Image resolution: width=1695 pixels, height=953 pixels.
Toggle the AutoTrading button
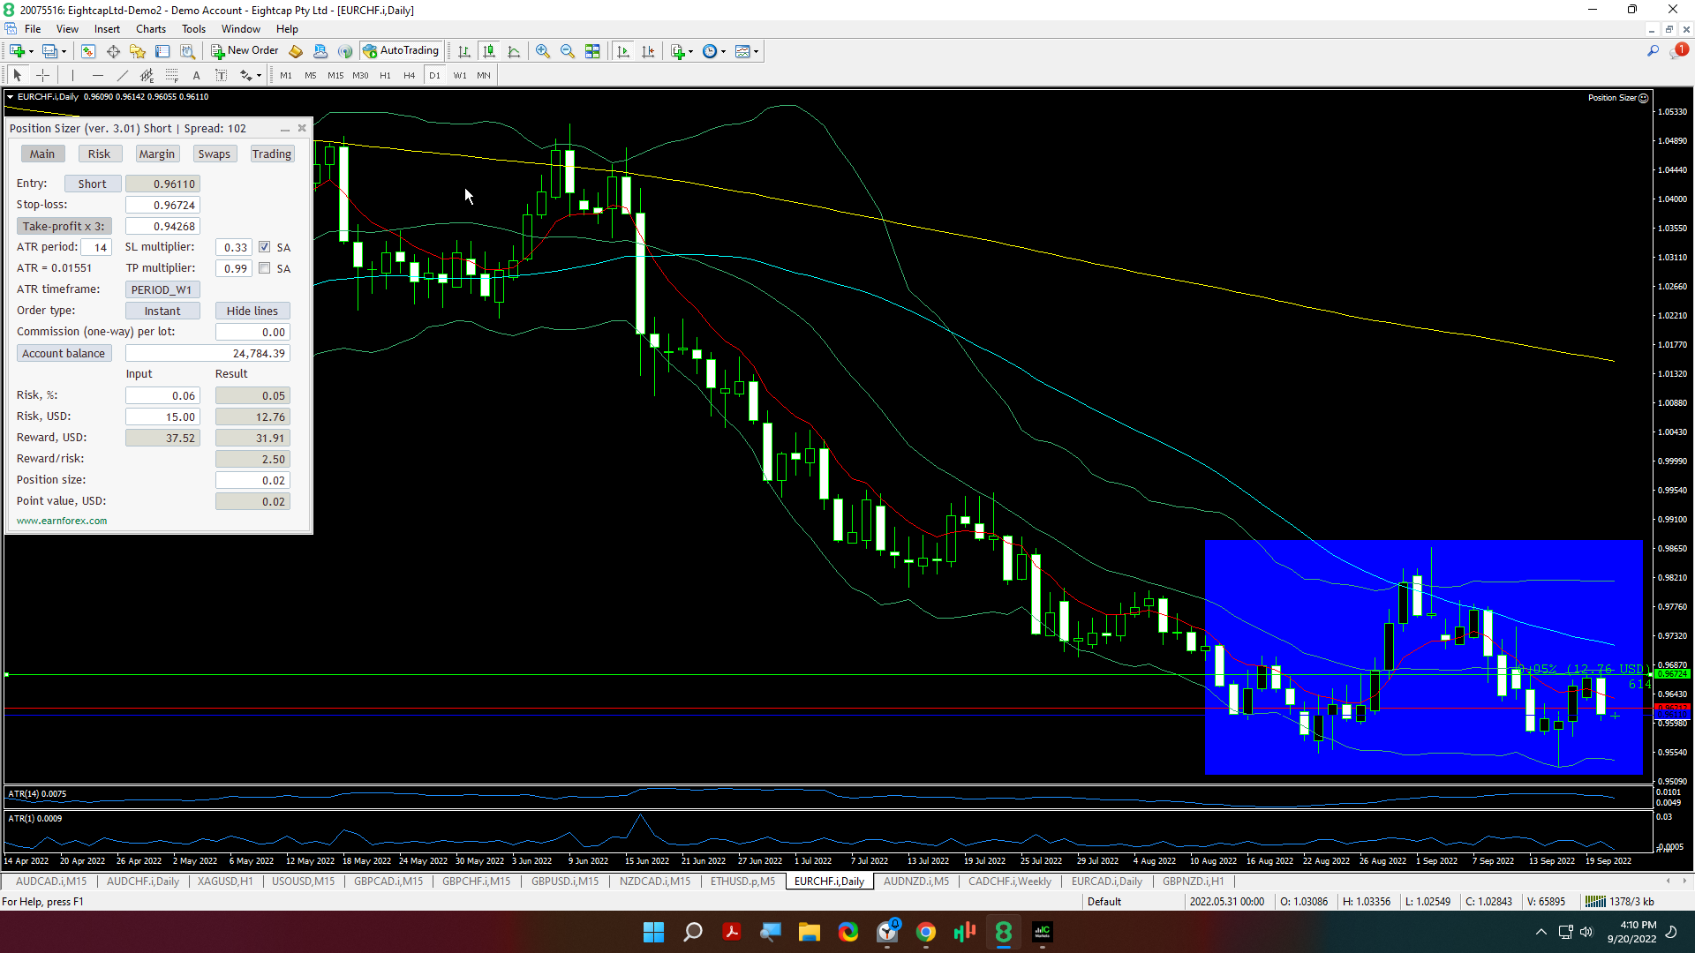tap(401, 51)
